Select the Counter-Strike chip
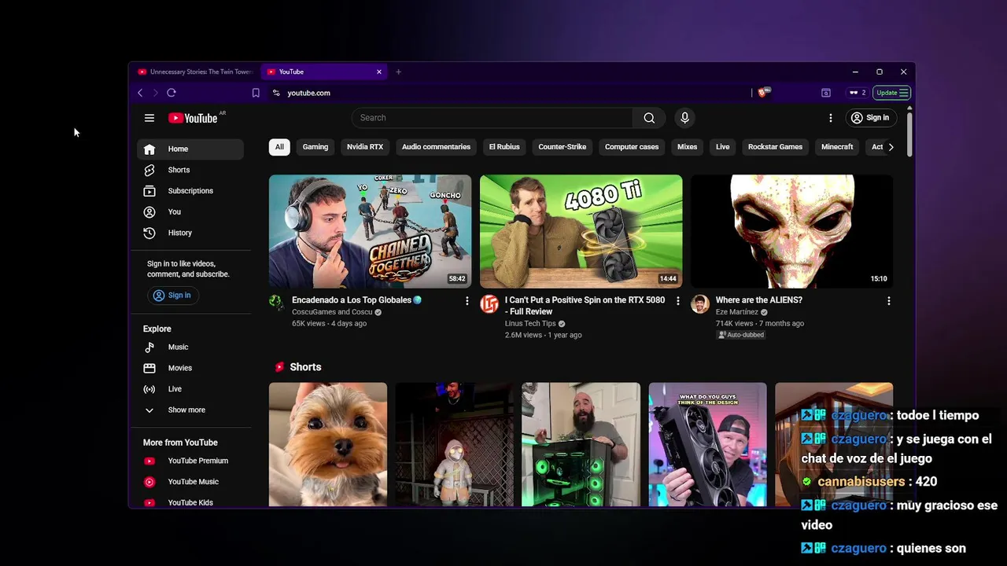The width and height of the screenshot is (1007, 566). [x=563, y=147]
